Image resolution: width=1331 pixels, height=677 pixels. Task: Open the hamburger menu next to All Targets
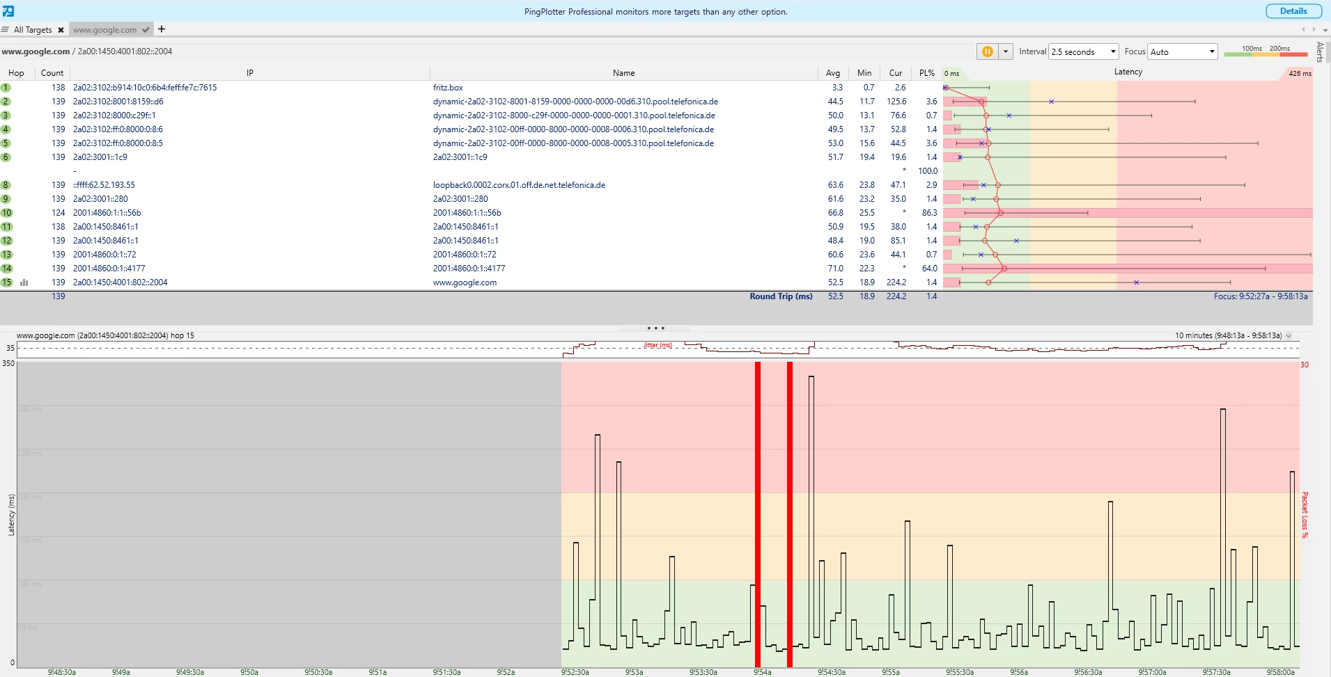[6, 29]
